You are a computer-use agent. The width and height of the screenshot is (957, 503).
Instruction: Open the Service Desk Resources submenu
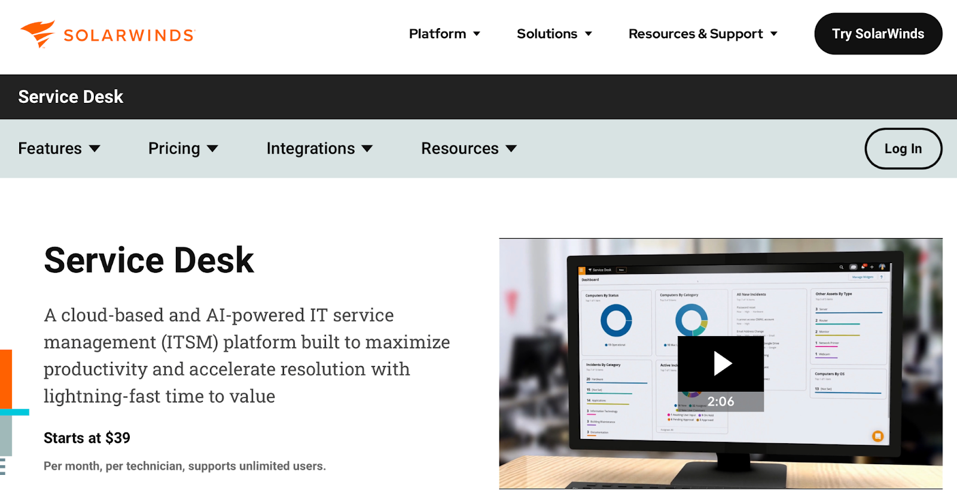459,148
